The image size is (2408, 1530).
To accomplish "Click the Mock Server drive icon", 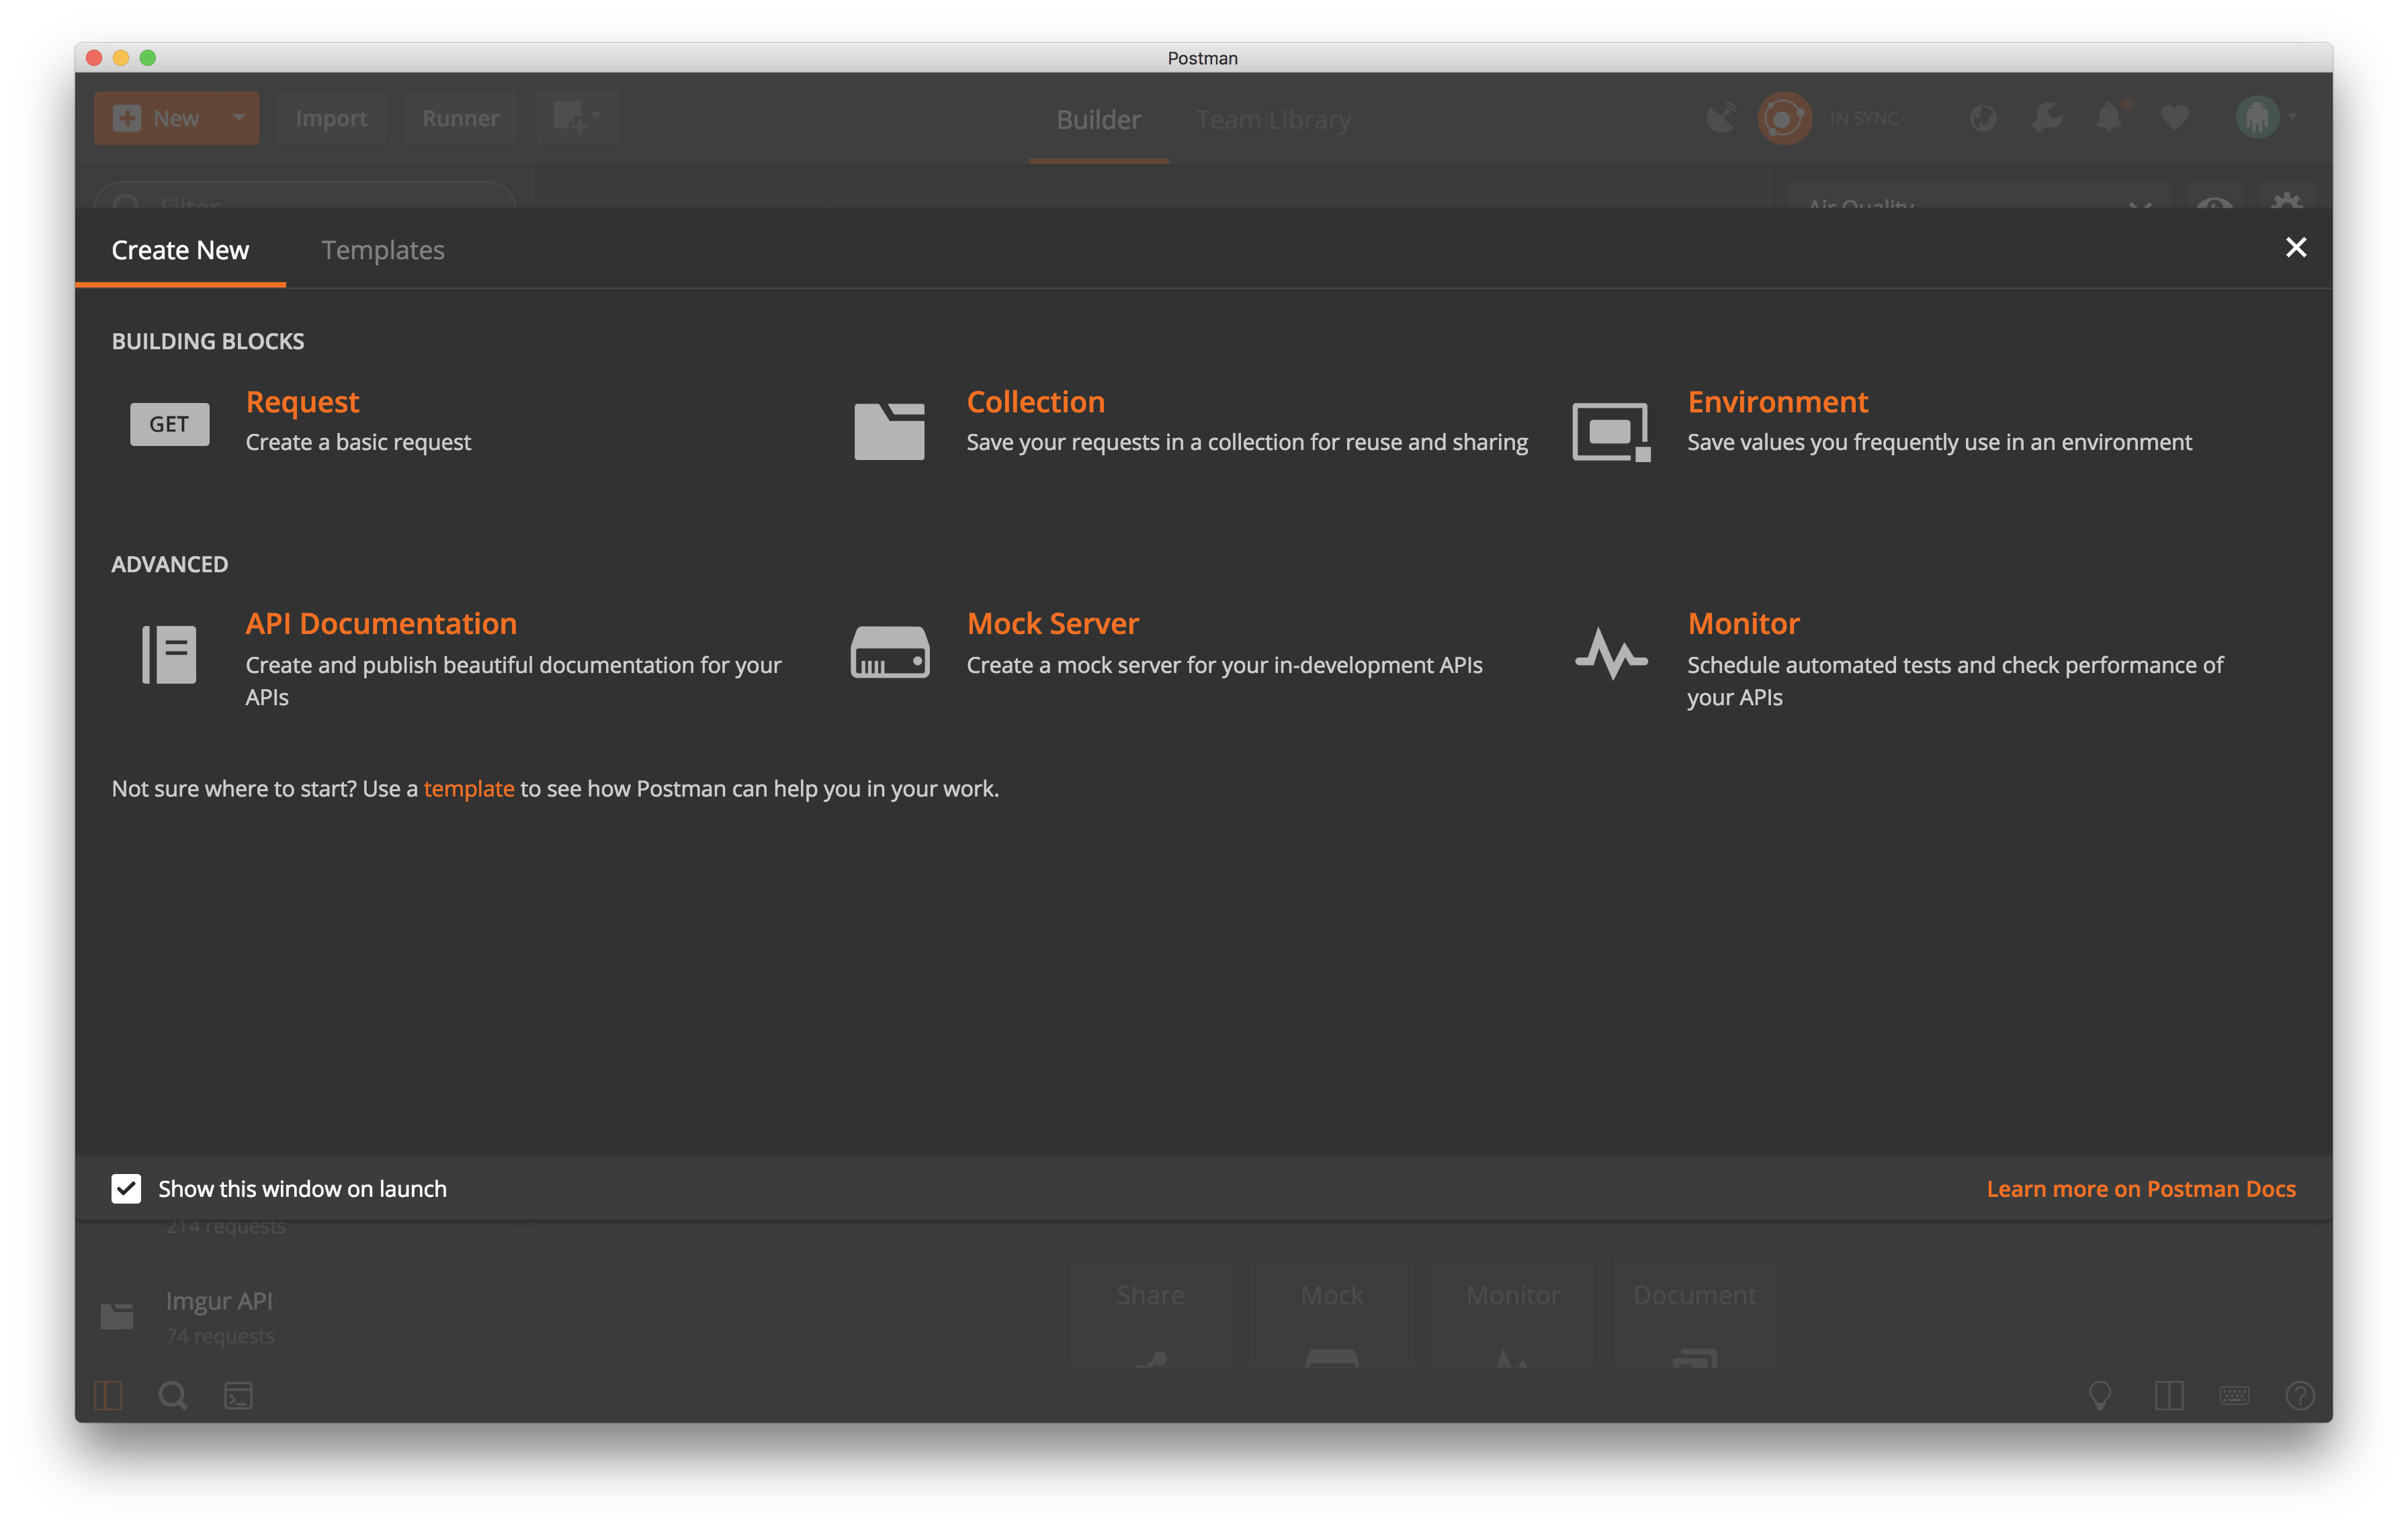I will click(889, 653).
